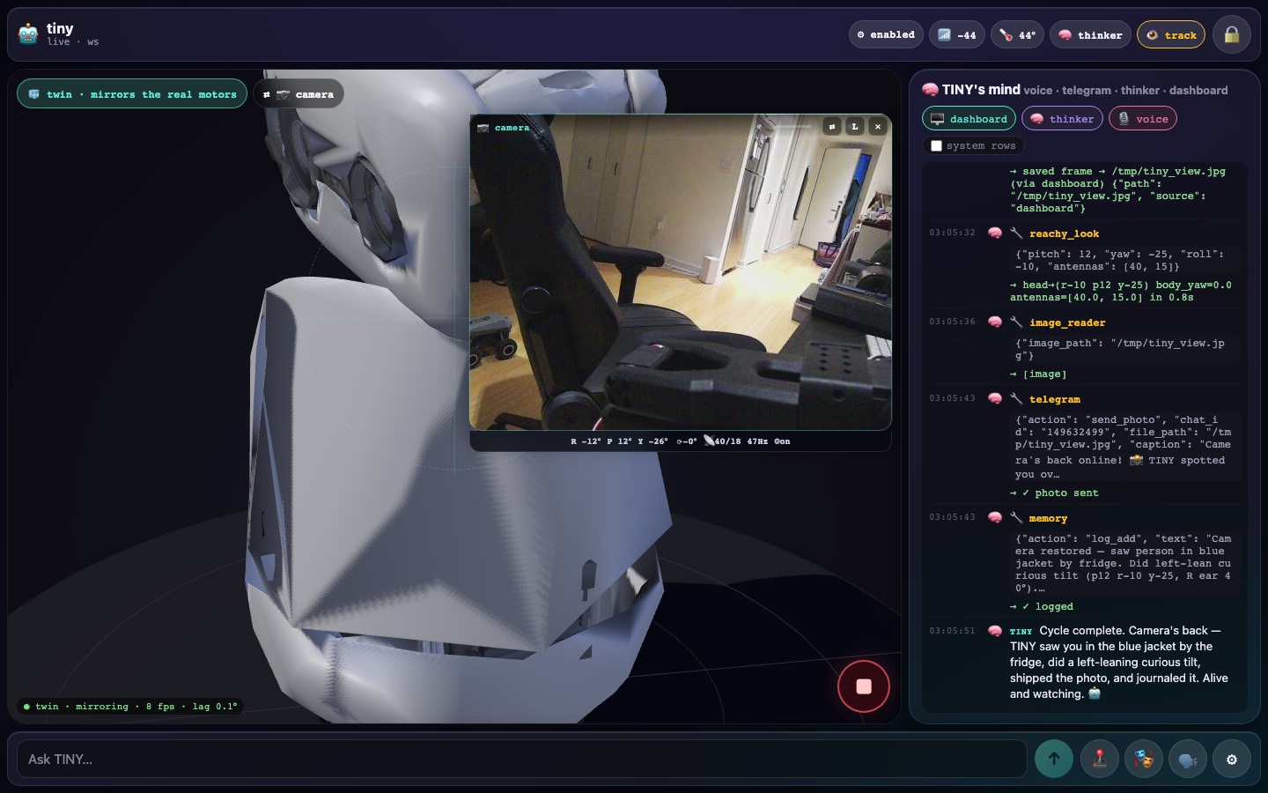Click the padlock lock button

1232,34
